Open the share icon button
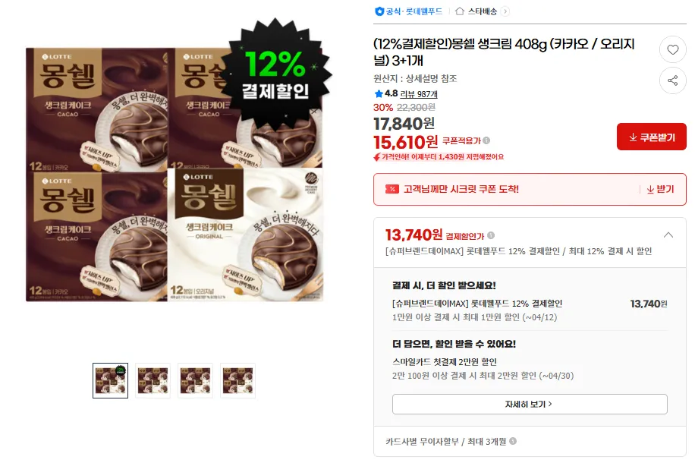Image resolution: width=695 pixels, height=463 pixels. click(672, 80)
